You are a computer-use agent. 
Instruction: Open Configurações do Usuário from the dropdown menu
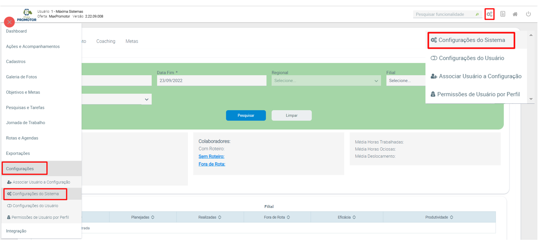[471, 58]
